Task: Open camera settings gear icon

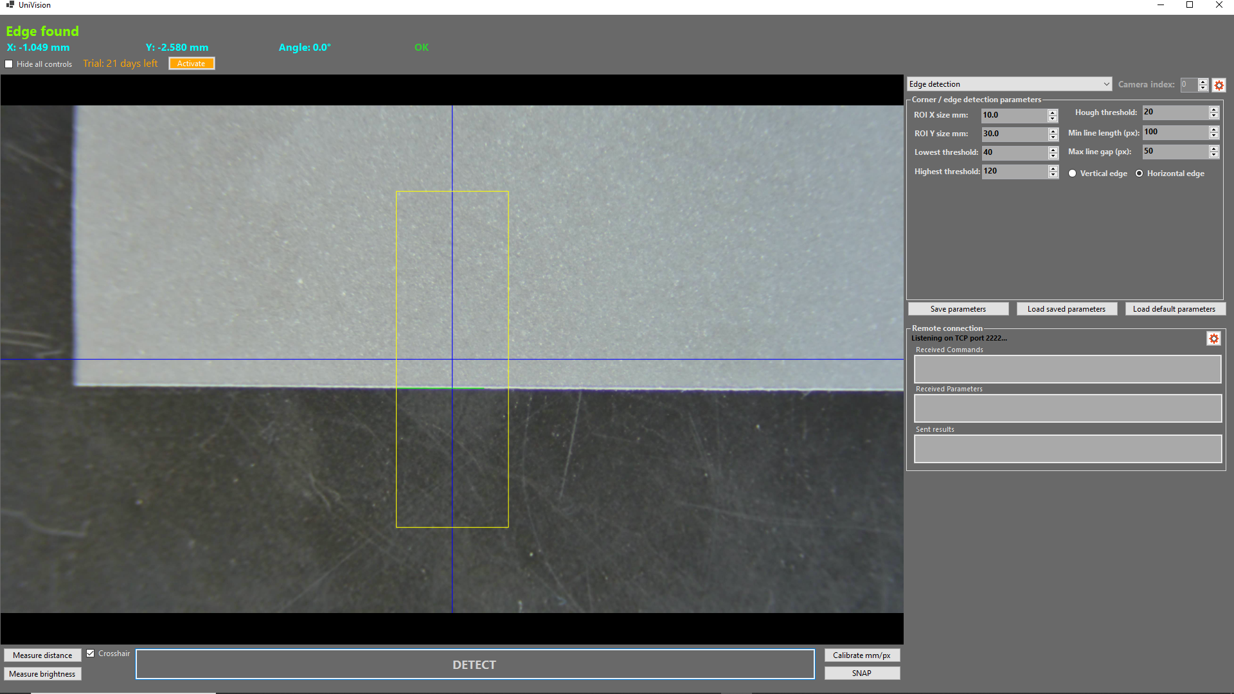Action: coord(1219,85)
